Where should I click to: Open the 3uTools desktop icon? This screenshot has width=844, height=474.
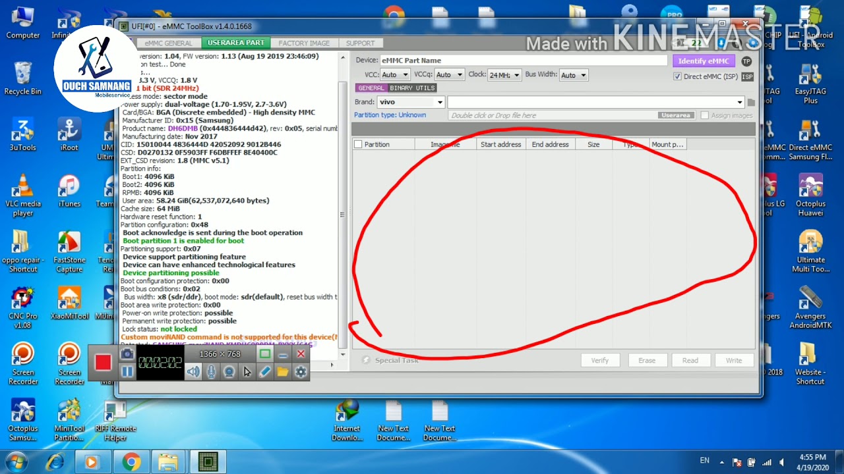pyautogui.click(x=23, y=134)
